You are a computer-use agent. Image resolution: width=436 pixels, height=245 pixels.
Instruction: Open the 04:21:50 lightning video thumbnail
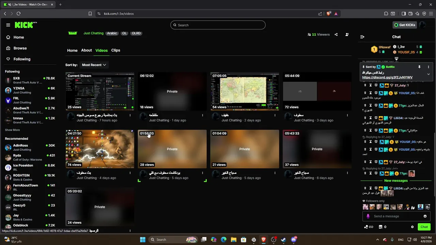100,149
